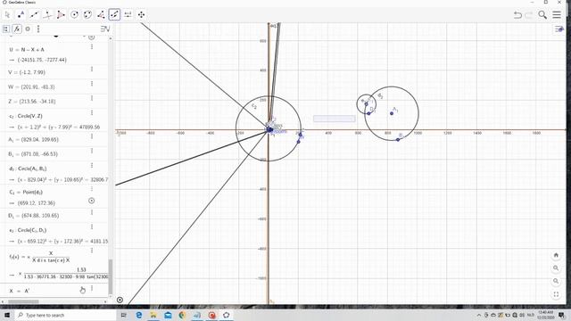The height and width of the screenshot is (321, 571).
Task: Select the row W = (201.91, -81.3)
Action: pyautogui.click(x=54, y=87)
